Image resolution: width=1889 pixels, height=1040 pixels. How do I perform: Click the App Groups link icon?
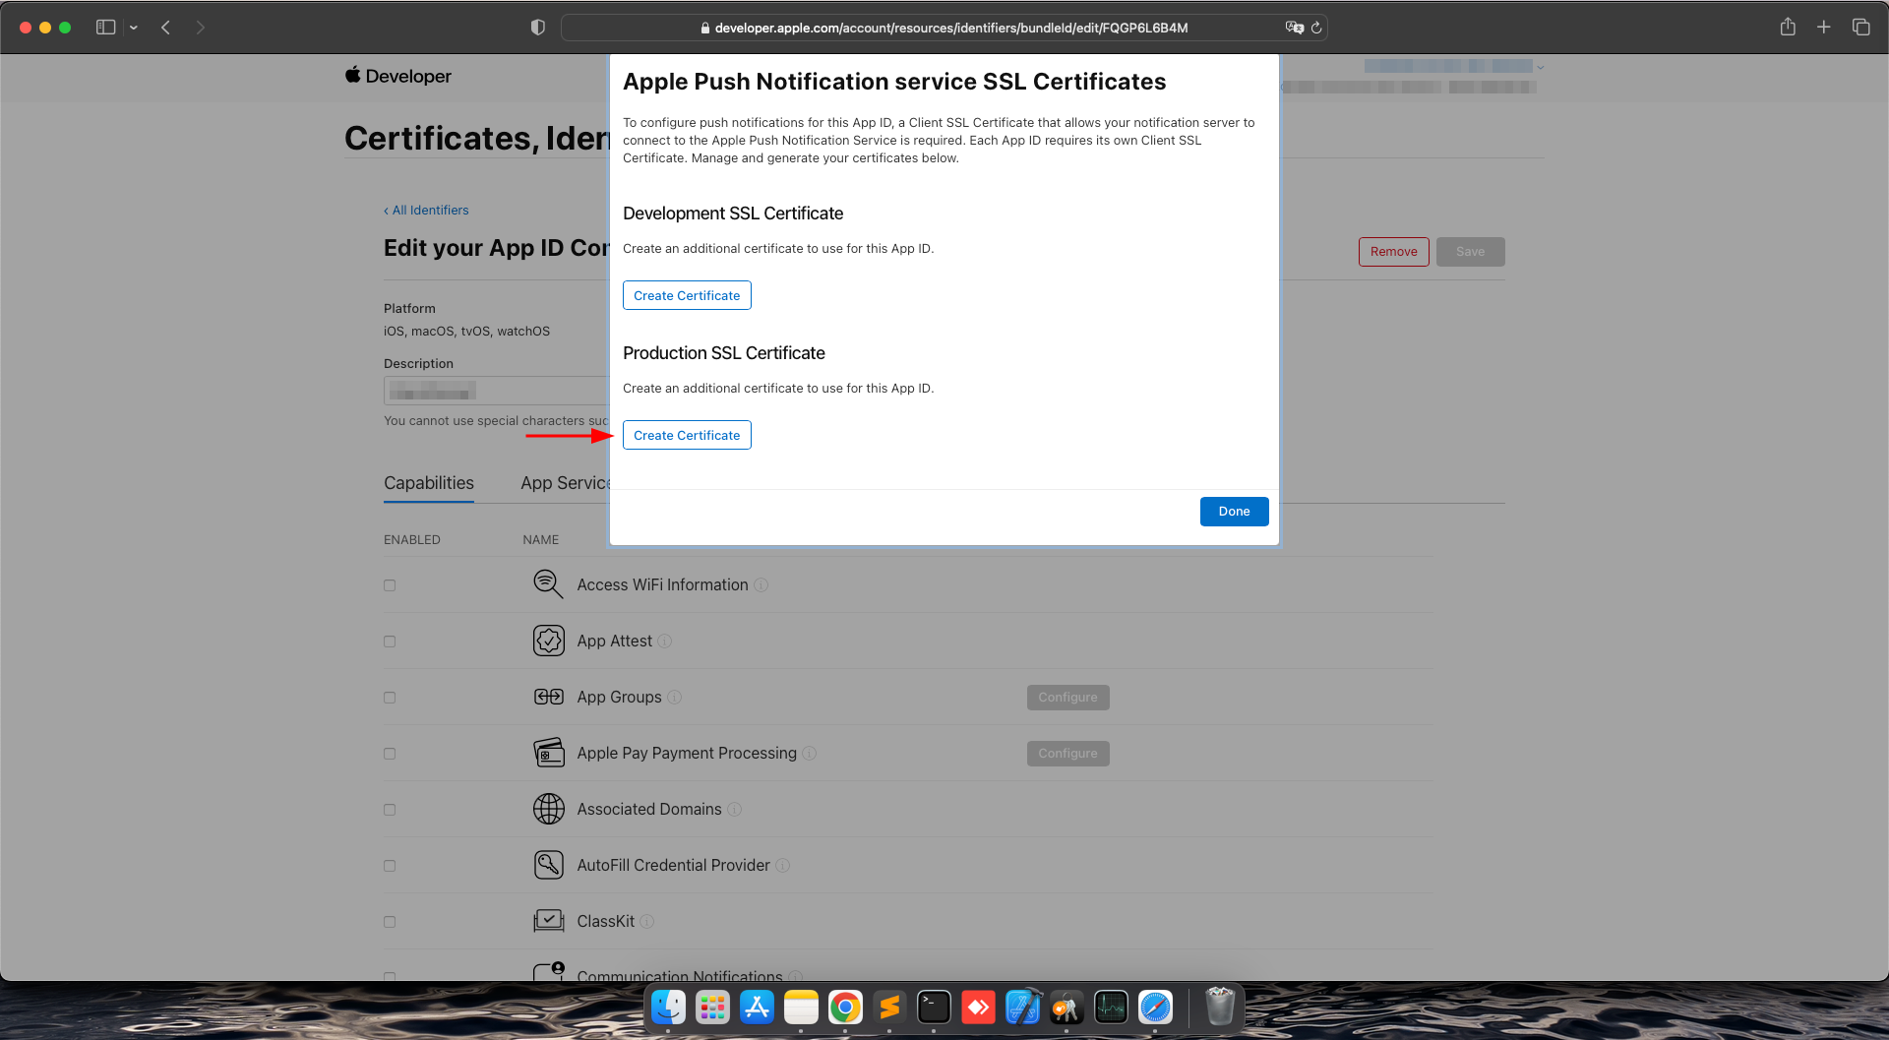tap(548, 697)
